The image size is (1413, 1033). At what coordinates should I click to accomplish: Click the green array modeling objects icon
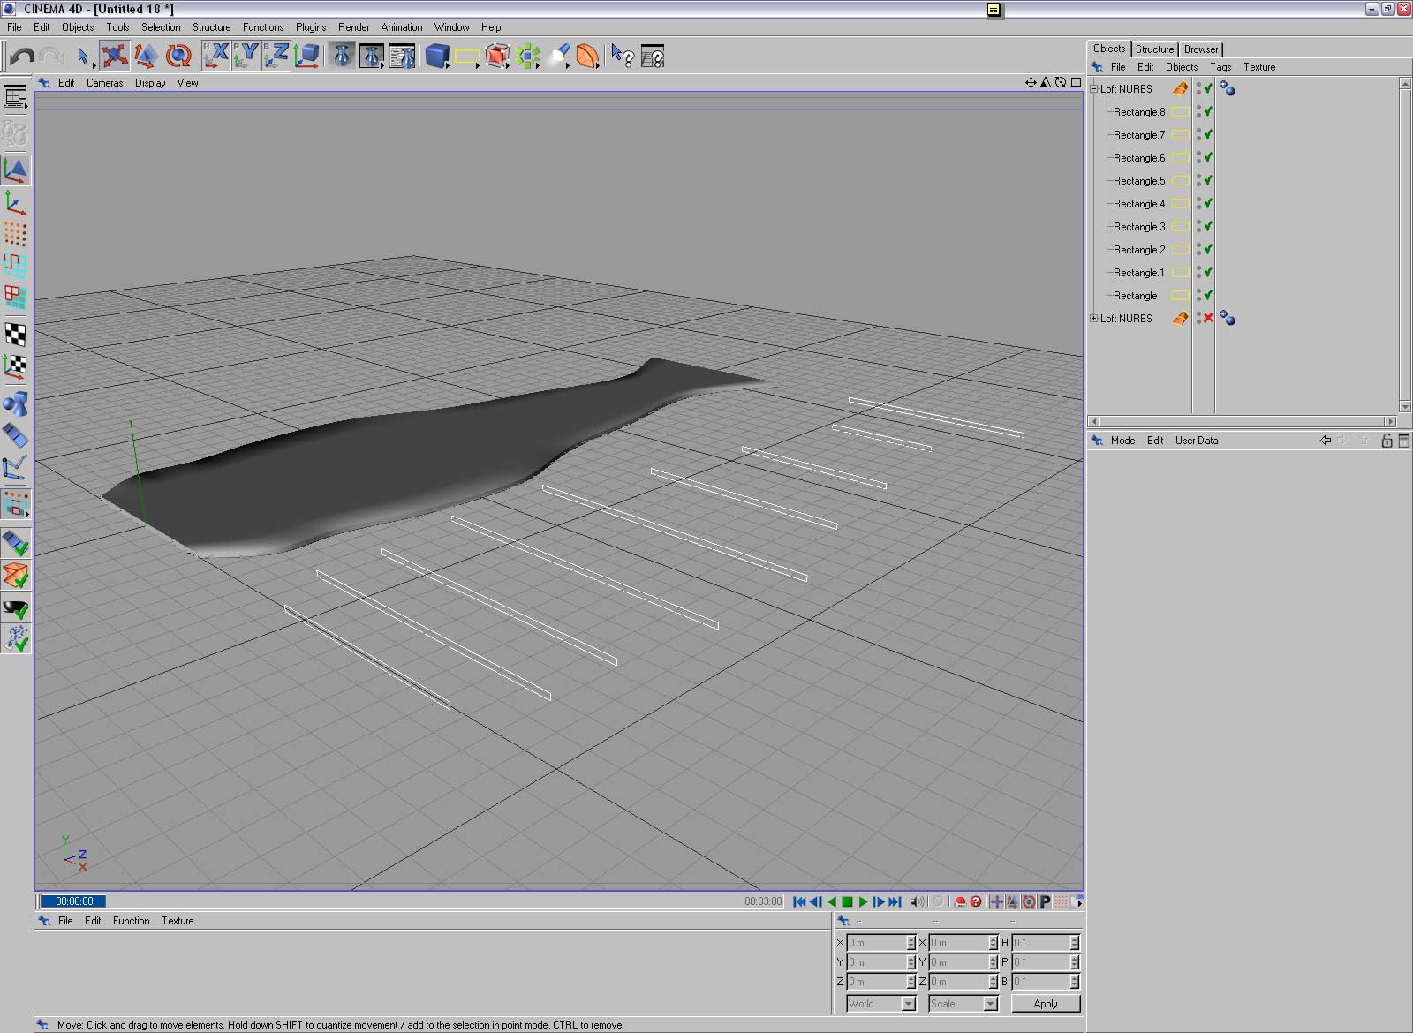point(528,57)
